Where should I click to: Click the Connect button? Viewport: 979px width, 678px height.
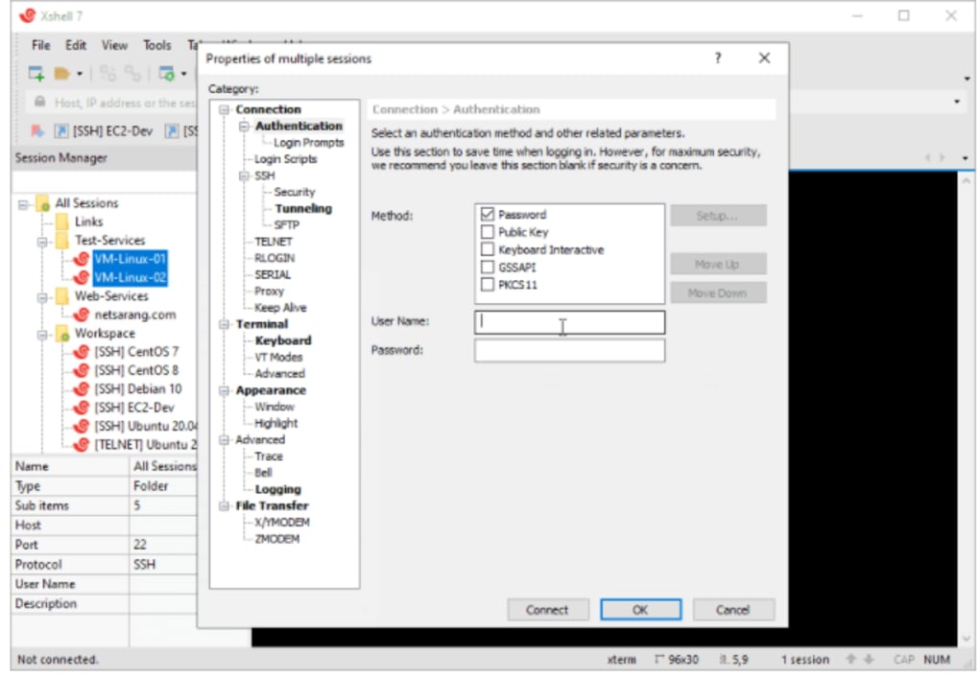pos(547,609)
